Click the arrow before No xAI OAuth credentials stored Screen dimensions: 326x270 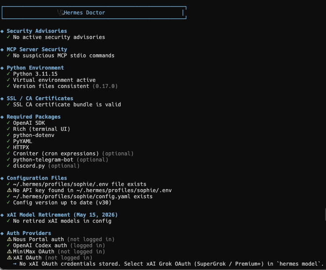[x=15, y=264]
